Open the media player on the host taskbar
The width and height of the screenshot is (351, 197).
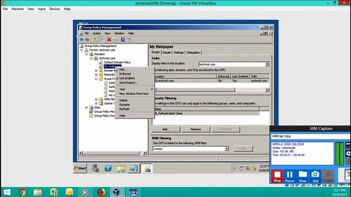point(84,192)
